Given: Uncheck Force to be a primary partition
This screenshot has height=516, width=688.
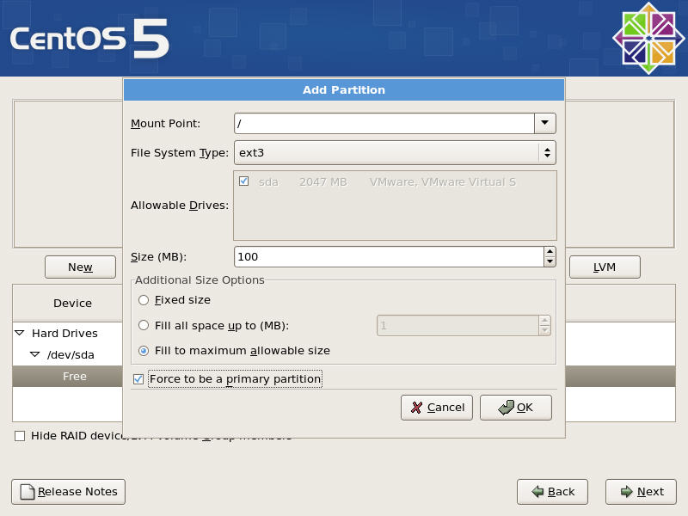Looking at the screenshot, I should tap(138, 379).
